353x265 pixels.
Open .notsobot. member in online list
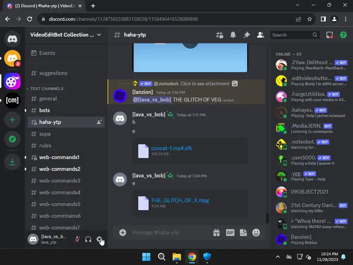[311, 144]
